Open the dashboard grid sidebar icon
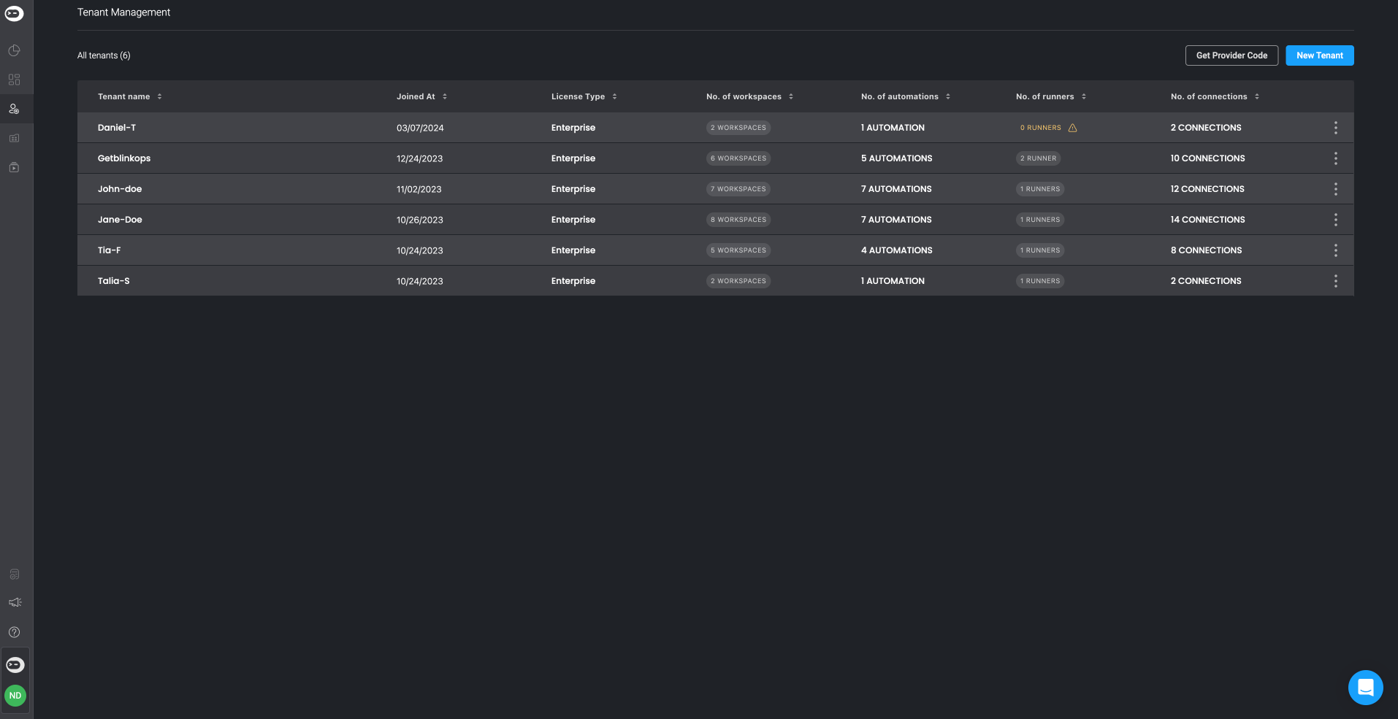 click(14, 80)
